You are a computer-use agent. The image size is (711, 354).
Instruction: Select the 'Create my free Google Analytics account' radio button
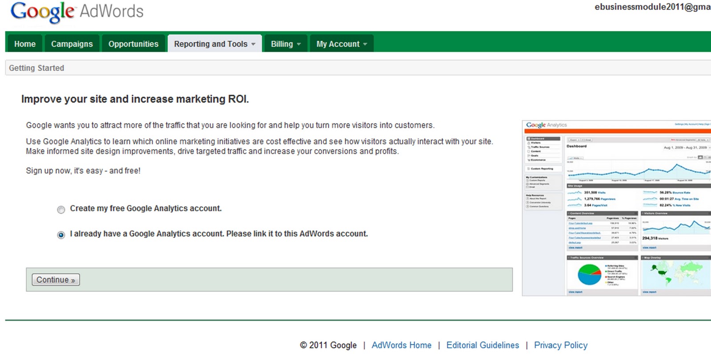(61, 210)
